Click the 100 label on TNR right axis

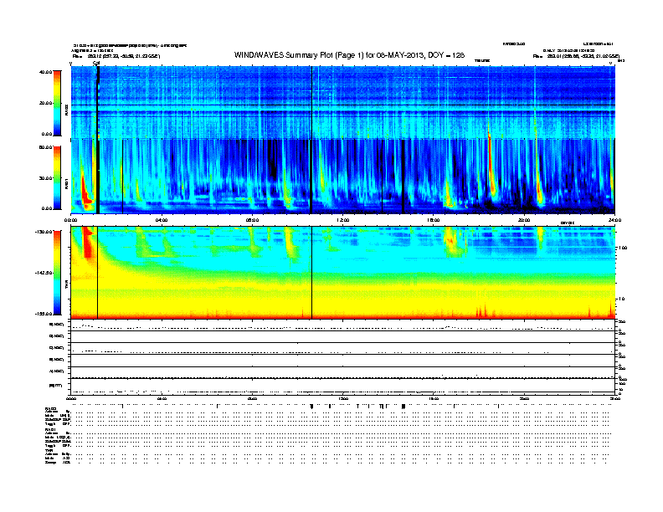(622, 248)
